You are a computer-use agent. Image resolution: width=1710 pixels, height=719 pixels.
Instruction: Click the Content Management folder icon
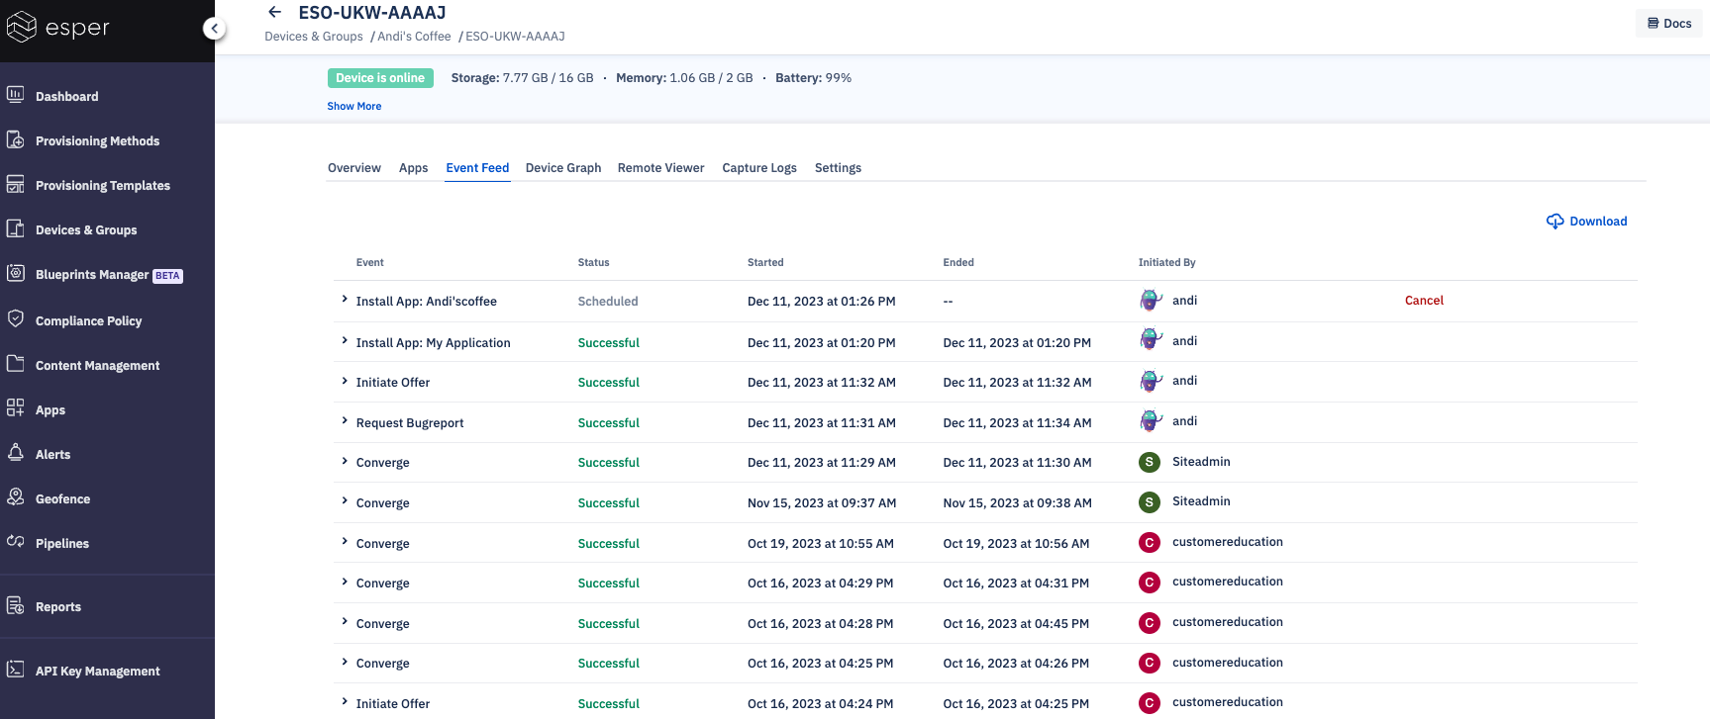[16, 363]
